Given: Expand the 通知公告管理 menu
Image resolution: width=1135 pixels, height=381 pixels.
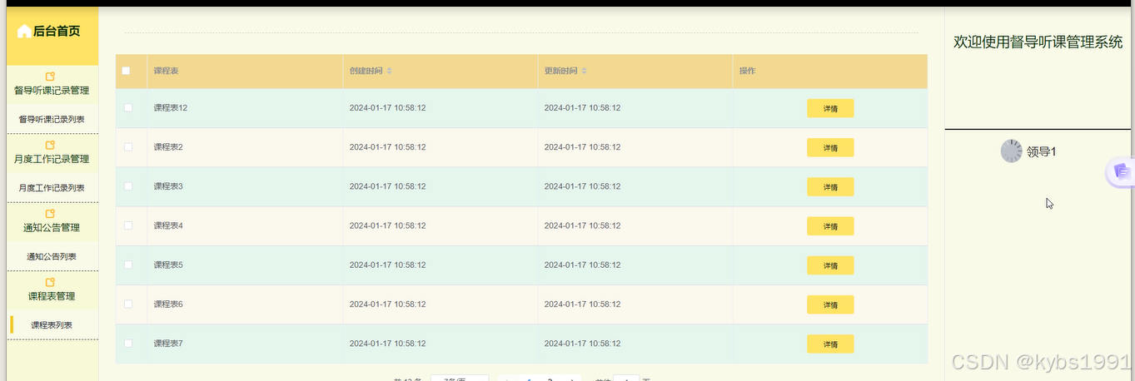Looking at the screenshot, I should [x=52, y=228].
